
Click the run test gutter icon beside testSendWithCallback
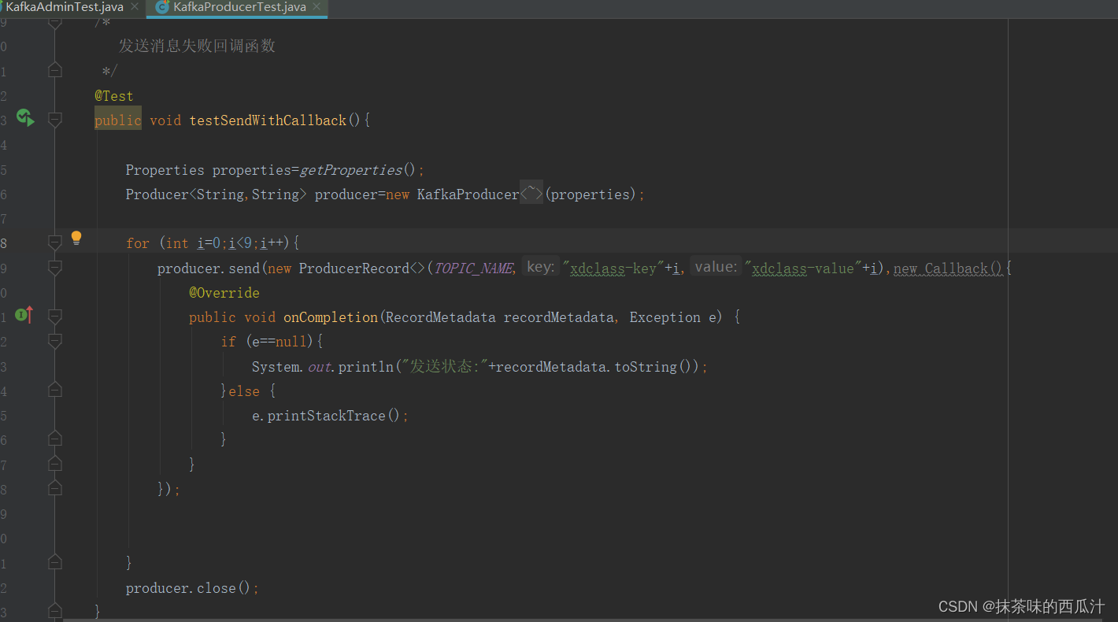coord(25,118)
